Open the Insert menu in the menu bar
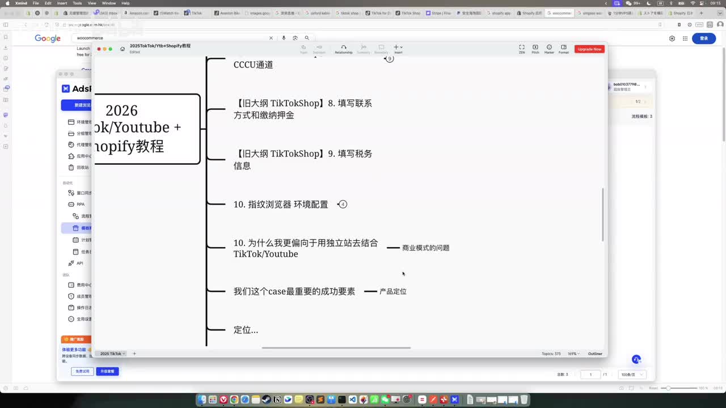The width and height of the screenshot is (726, 408). click(62, 3)
